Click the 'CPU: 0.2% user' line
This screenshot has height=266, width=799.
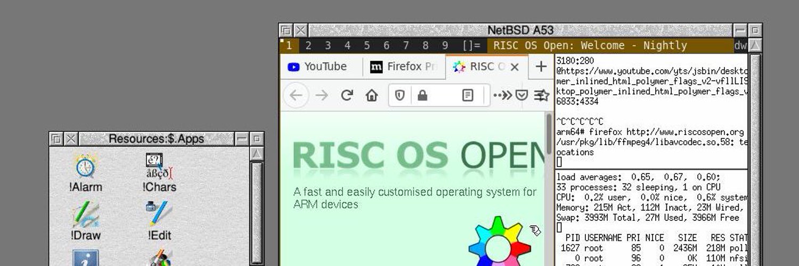(651, 197)
